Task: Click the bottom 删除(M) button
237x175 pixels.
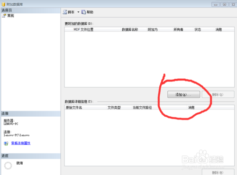Action: point(218,172)
